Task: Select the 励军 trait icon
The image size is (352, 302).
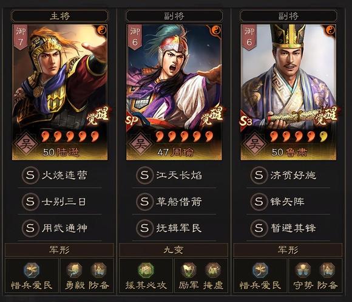Action: 189,270
